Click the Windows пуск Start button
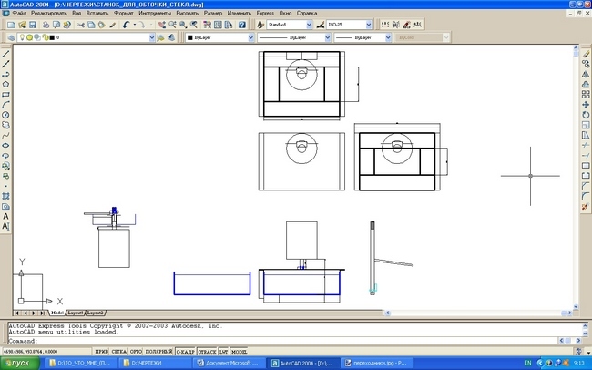This screenshot has height=370, width=592. click(x=20, y=364)
